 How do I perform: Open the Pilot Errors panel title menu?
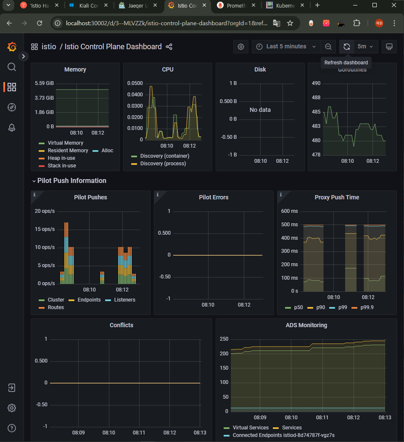point(214,197)
